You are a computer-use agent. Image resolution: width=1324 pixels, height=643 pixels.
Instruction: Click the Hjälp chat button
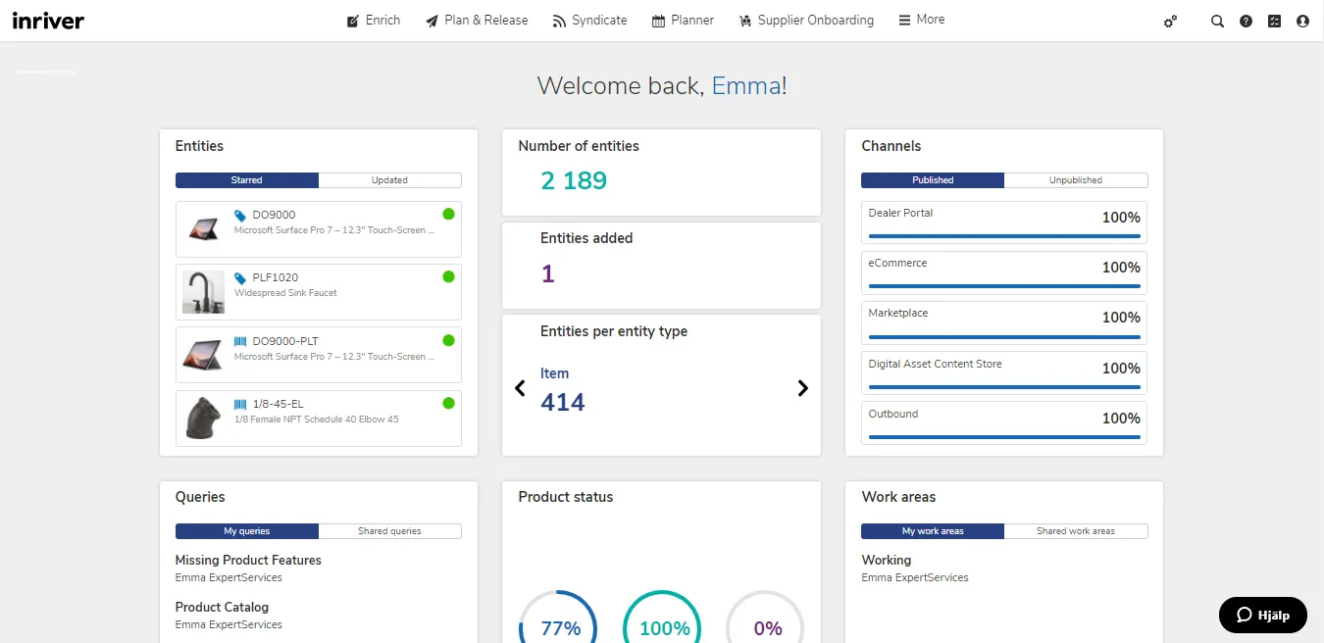click(x=1262, y=615)
